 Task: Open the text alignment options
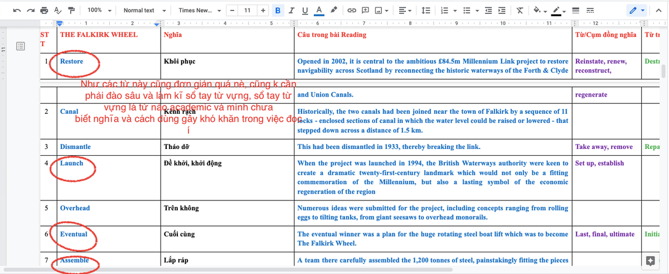[x=405, y=10]
